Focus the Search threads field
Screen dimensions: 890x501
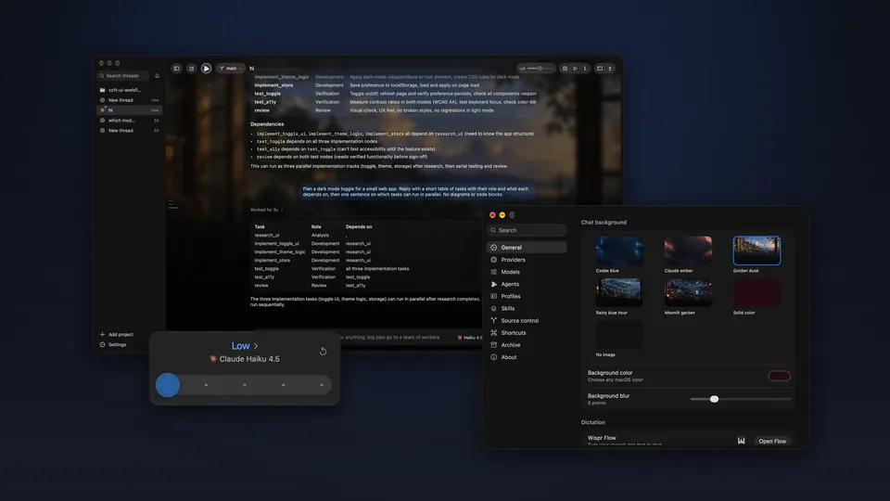pos(123,75)
